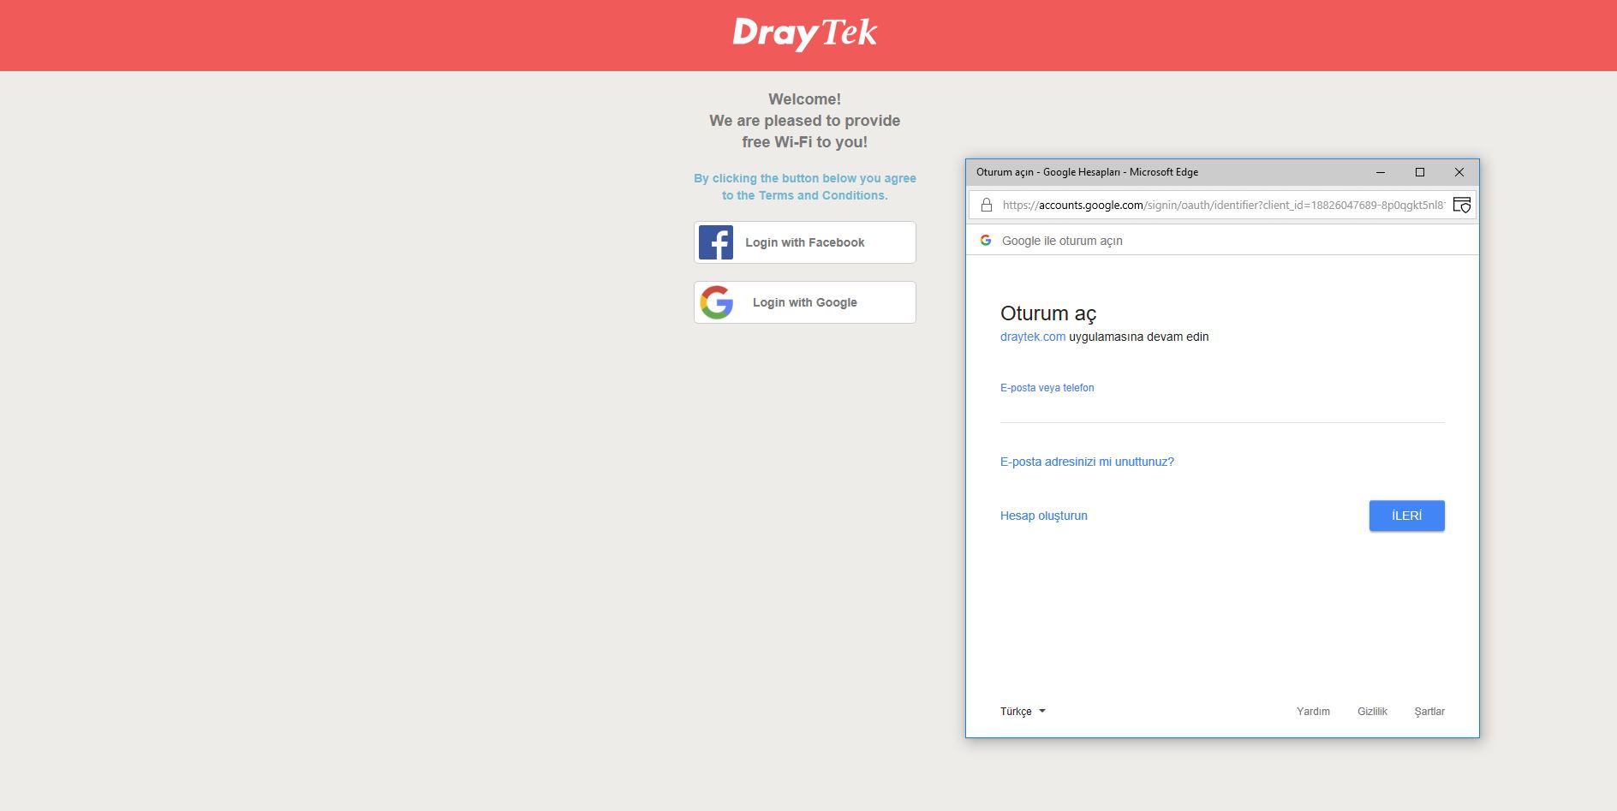Minimize the Google sign-in popup window
The image size is (1617, 811).
tap(1381, 172)
